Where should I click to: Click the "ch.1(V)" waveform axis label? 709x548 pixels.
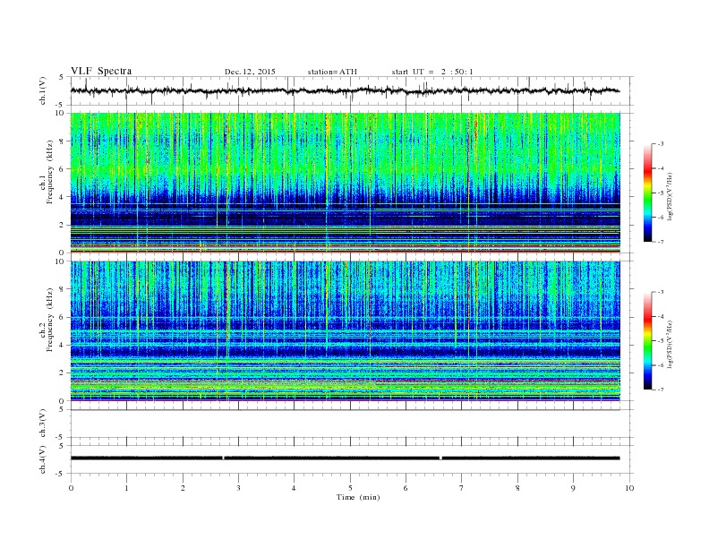pyautogui.click(x=43, y=90)
